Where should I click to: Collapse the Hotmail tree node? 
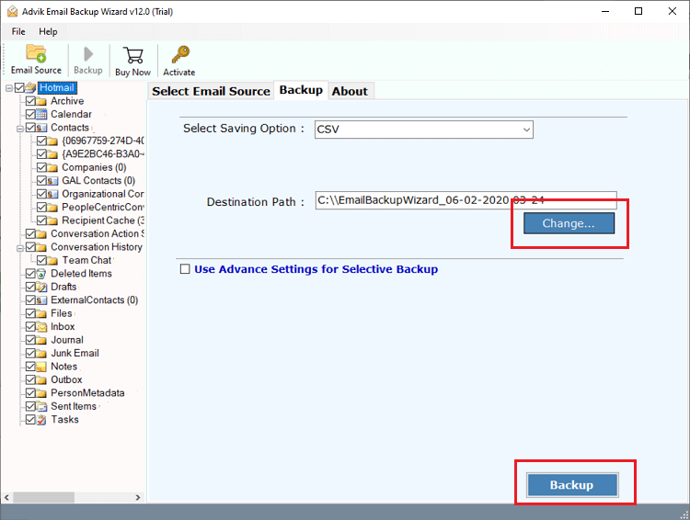[x=9, y=88]
